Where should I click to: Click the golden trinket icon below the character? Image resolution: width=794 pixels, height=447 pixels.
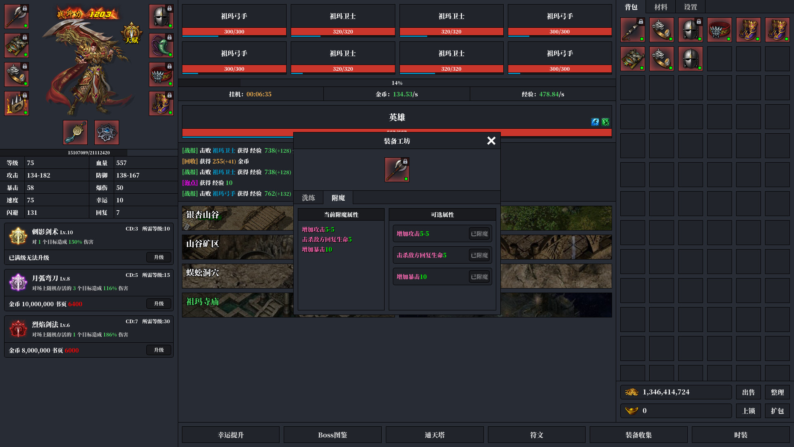[75, 132]
